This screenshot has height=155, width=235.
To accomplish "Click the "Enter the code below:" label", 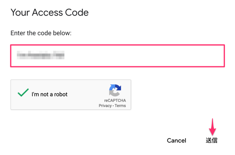I will [x=41, y=33].
